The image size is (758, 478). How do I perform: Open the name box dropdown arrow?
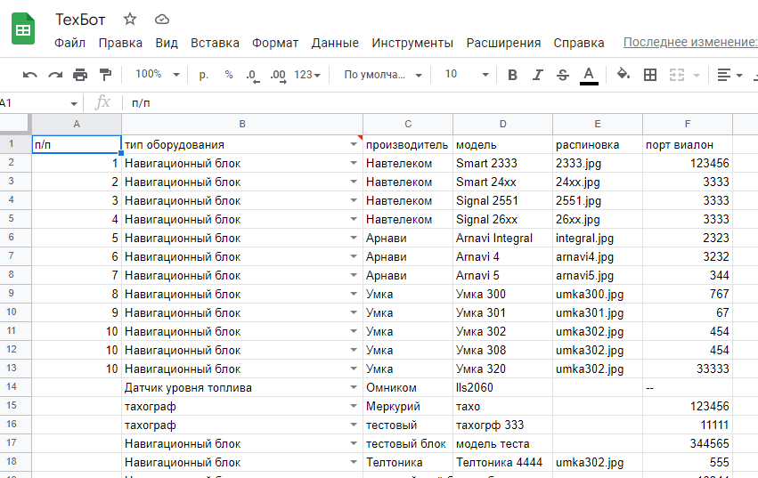[73, 103]
